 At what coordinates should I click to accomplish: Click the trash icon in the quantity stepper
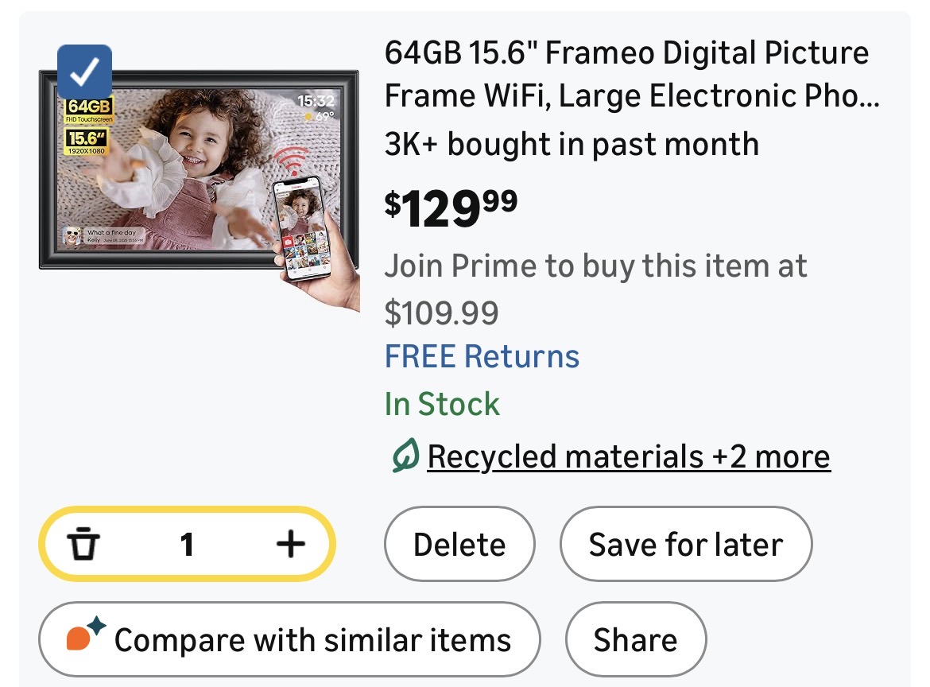click(83, 545)
